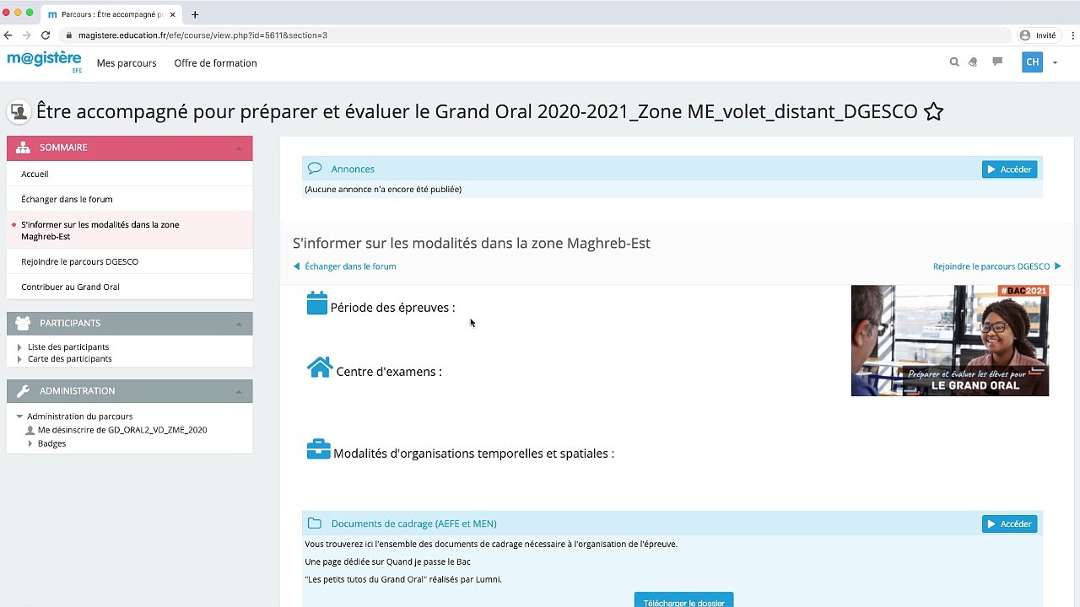Click the m@gistère EFE logo
Image resolution: width=1080 pixels, height=607 pixels.
(x=45, y=62)
